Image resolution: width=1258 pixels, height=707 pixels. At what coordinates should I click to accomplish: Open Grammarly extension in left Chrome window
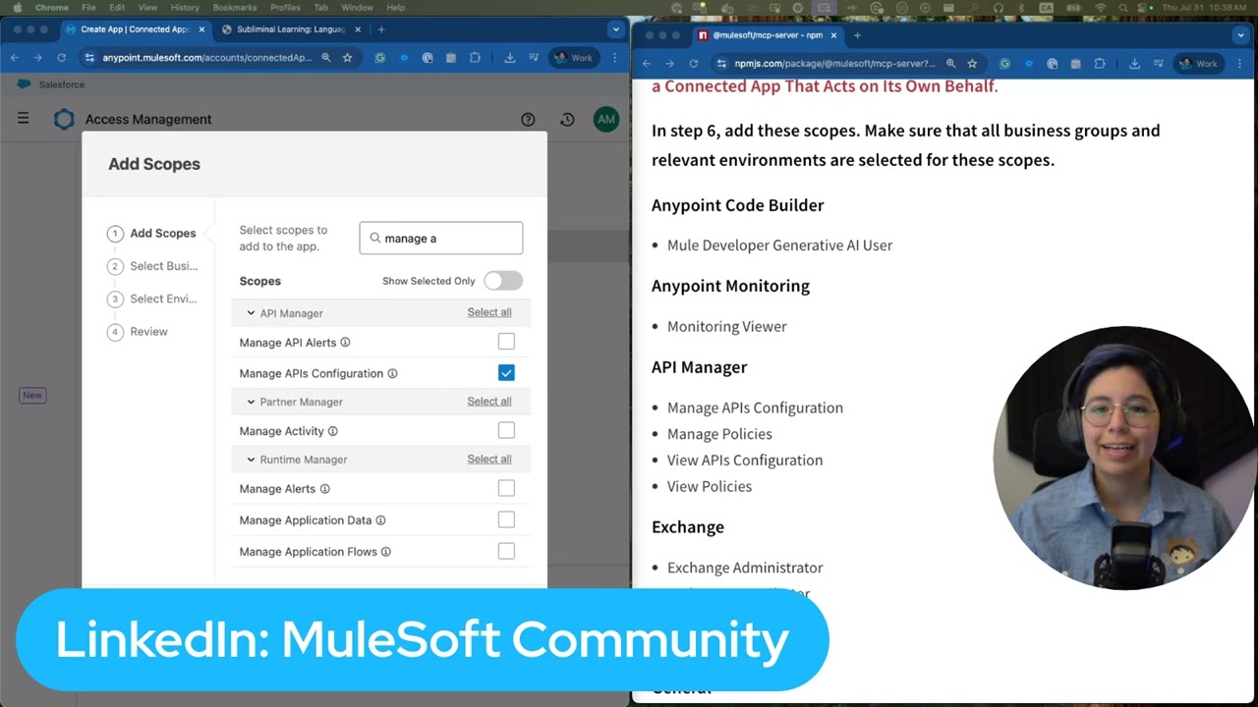coord(380,58)
